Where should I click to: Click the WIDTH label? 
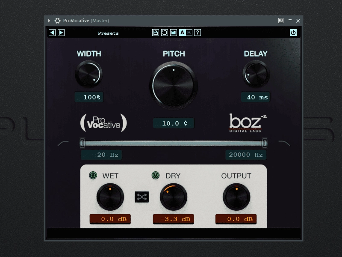(x=89, y=54)
